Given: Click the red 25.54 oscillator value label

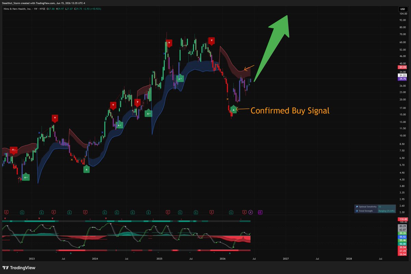Looking at the screenshot, I should 402,254.
